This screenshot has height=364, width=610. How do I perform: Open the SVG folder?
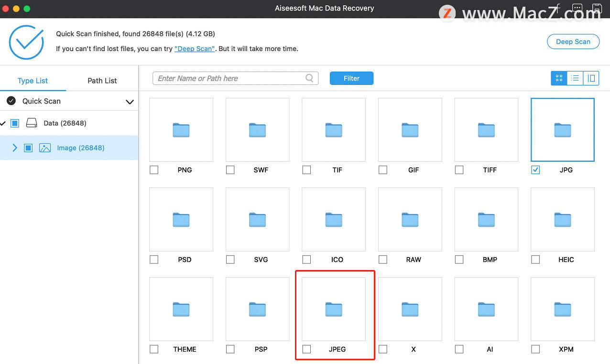point(257,219)
